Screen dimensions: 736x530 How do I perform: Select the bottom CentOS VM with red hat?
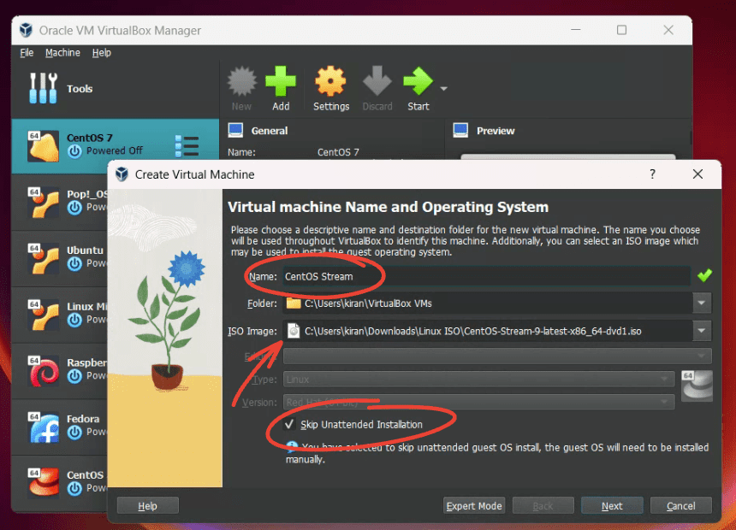tap(60, 483)
